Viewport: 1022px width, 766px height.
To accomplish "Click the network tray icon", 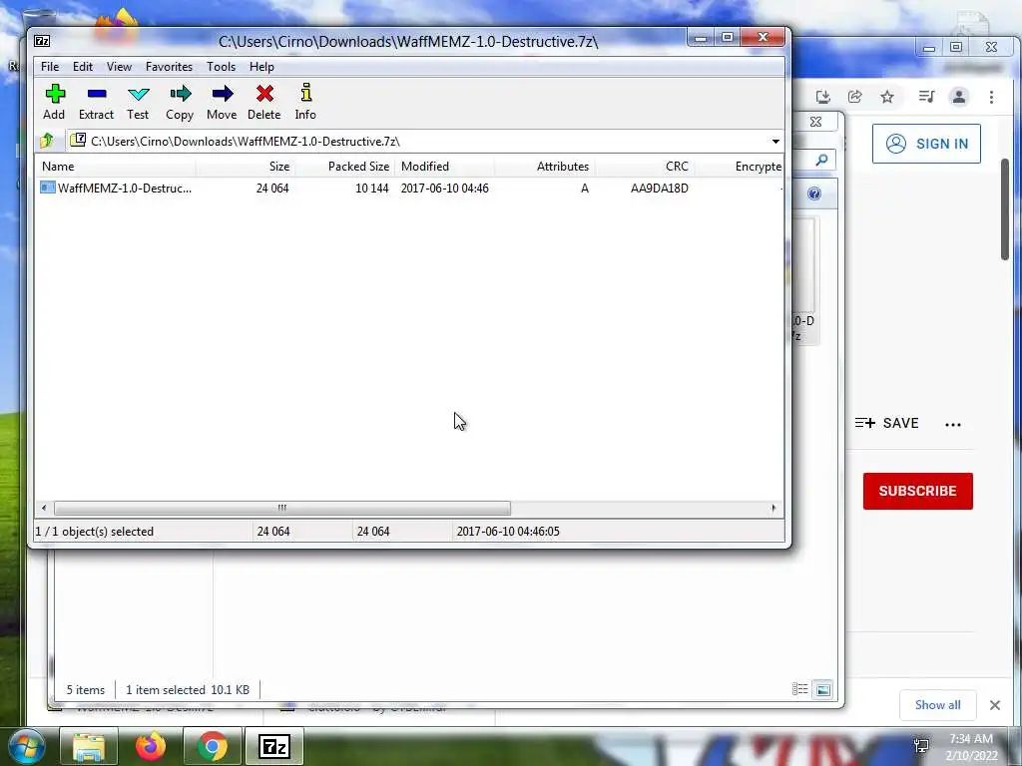I will coord(921,746).
